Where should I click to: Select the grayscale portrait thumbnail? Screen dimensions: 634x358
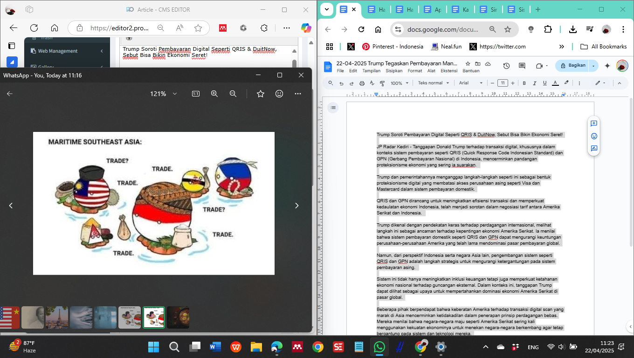click(x=33, y=317)
